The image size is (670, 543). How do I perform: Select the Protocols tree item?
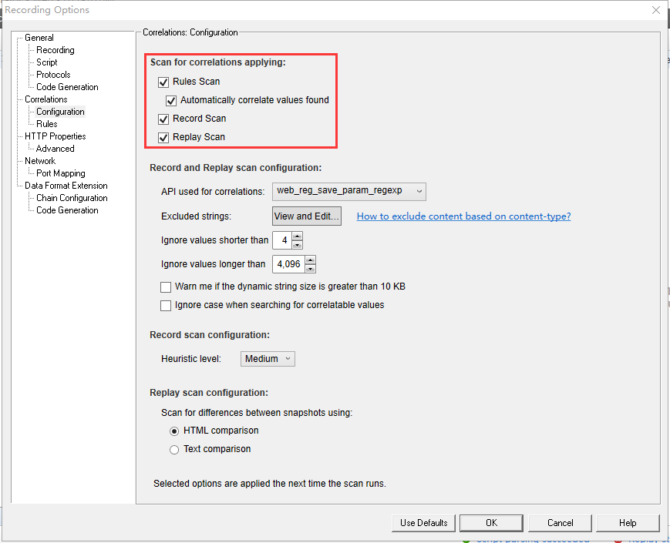click(x=52, y=74)
